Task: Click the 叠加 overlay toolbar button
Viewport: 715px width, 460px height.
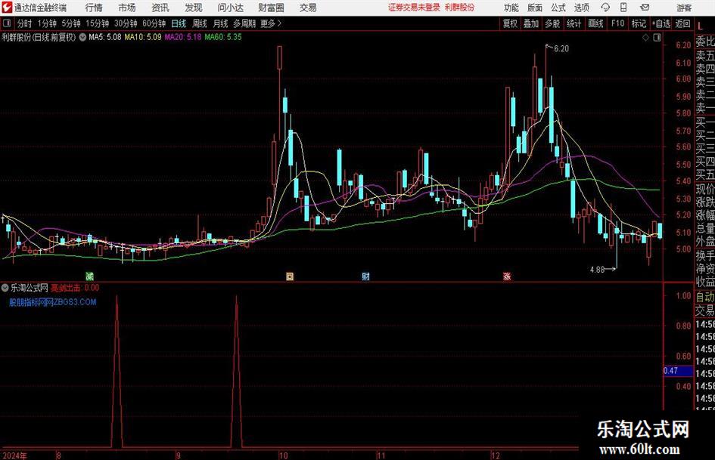Action: (x=531, y=23)
